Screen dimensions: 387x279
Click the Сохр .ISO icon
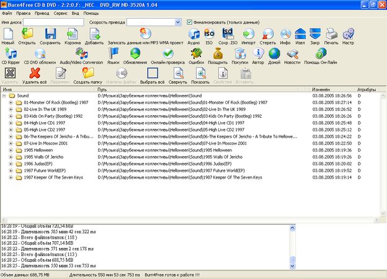[228, 34]
